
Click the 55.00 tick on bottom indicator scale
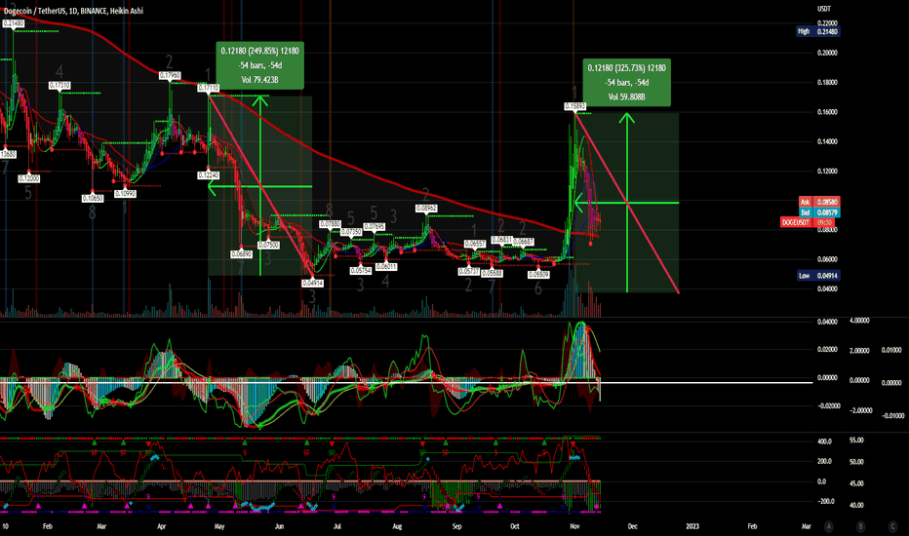tap(856, 440)
